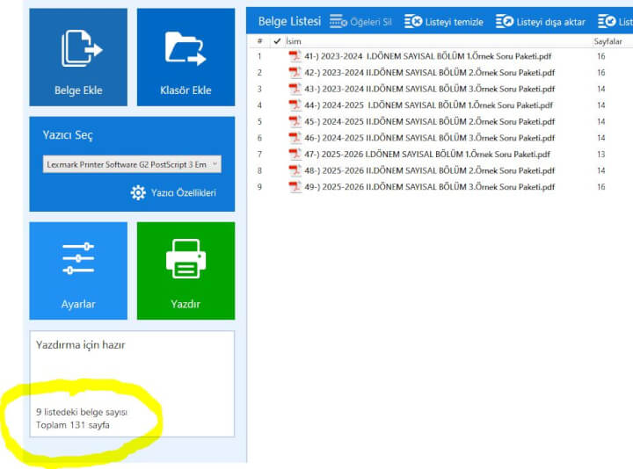Viewport: 633px width, 469px height.
Task: Click PDF icon of file 49-) 2025-2026
Action: [295, 187]
